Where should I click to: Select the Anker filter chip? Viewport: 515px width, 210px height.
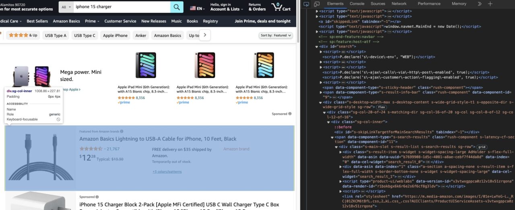tap(141, 35)
